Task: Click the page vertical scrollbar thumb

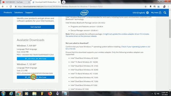Action: pyautogui.click(x=170, y=29)
